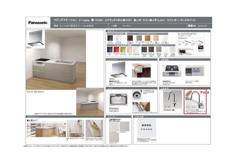The height and width of the screenshot is (165, 234).
Task: Click the 水栓金具 section header
Action: click(x=165, y=88)
